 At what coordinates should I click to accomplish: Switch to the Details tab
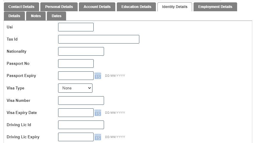14,16
